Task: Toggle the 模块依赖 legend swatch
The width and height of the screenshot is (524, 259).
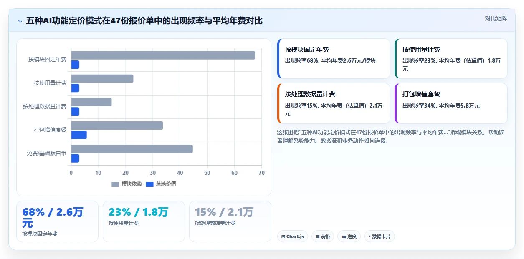Action: (115, 184)
